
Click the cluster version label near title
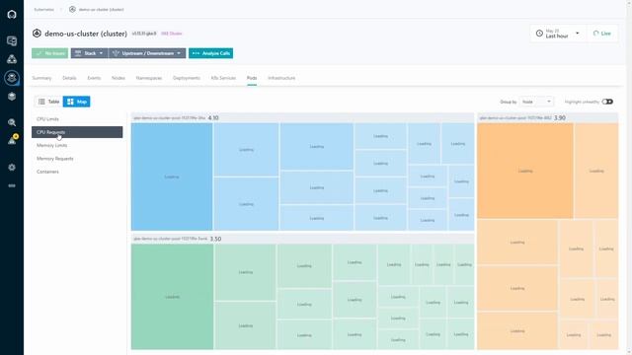click(x=144, y=34)
